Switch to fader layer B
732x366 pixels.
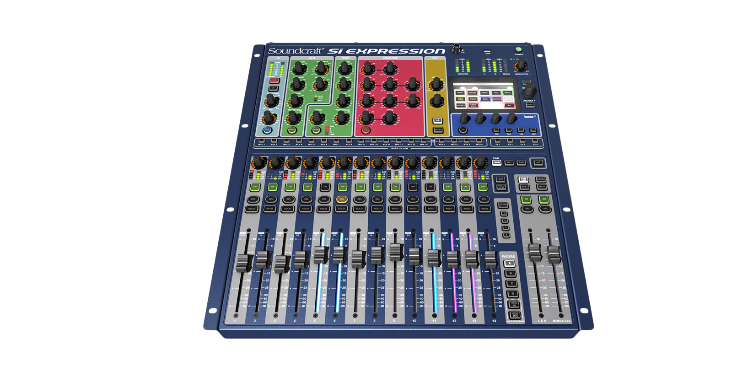pos(511,274)
